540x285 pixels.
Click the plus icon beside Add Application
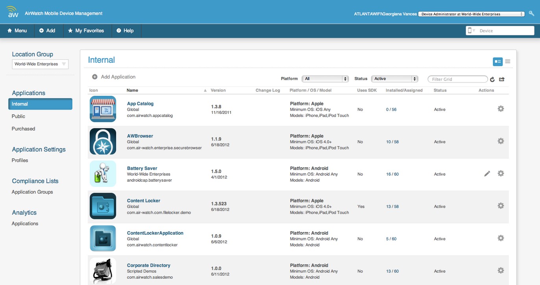tap(95, 77)
